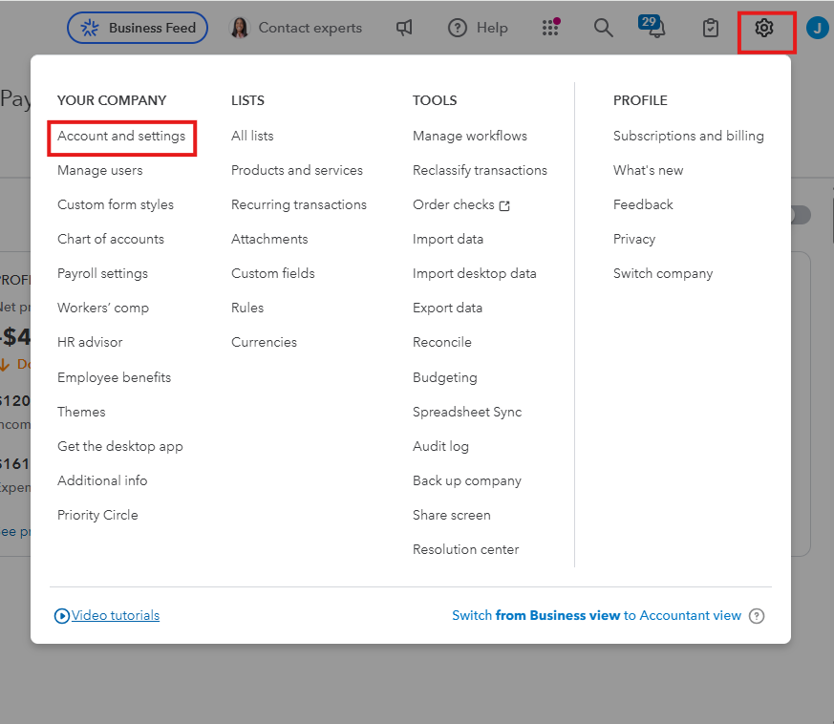Screen dimensions: 834x724
Task: Open Custom fields
Action: tap(273, 273)
